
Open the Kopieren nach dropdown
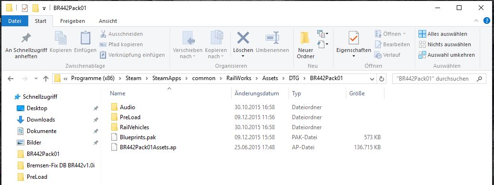coord(216,45)
